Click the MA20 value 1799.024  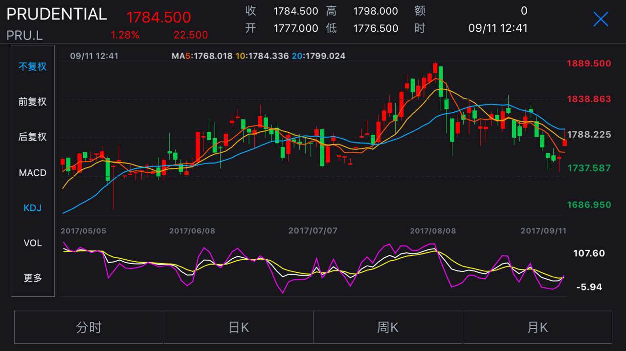click(325, 56)
